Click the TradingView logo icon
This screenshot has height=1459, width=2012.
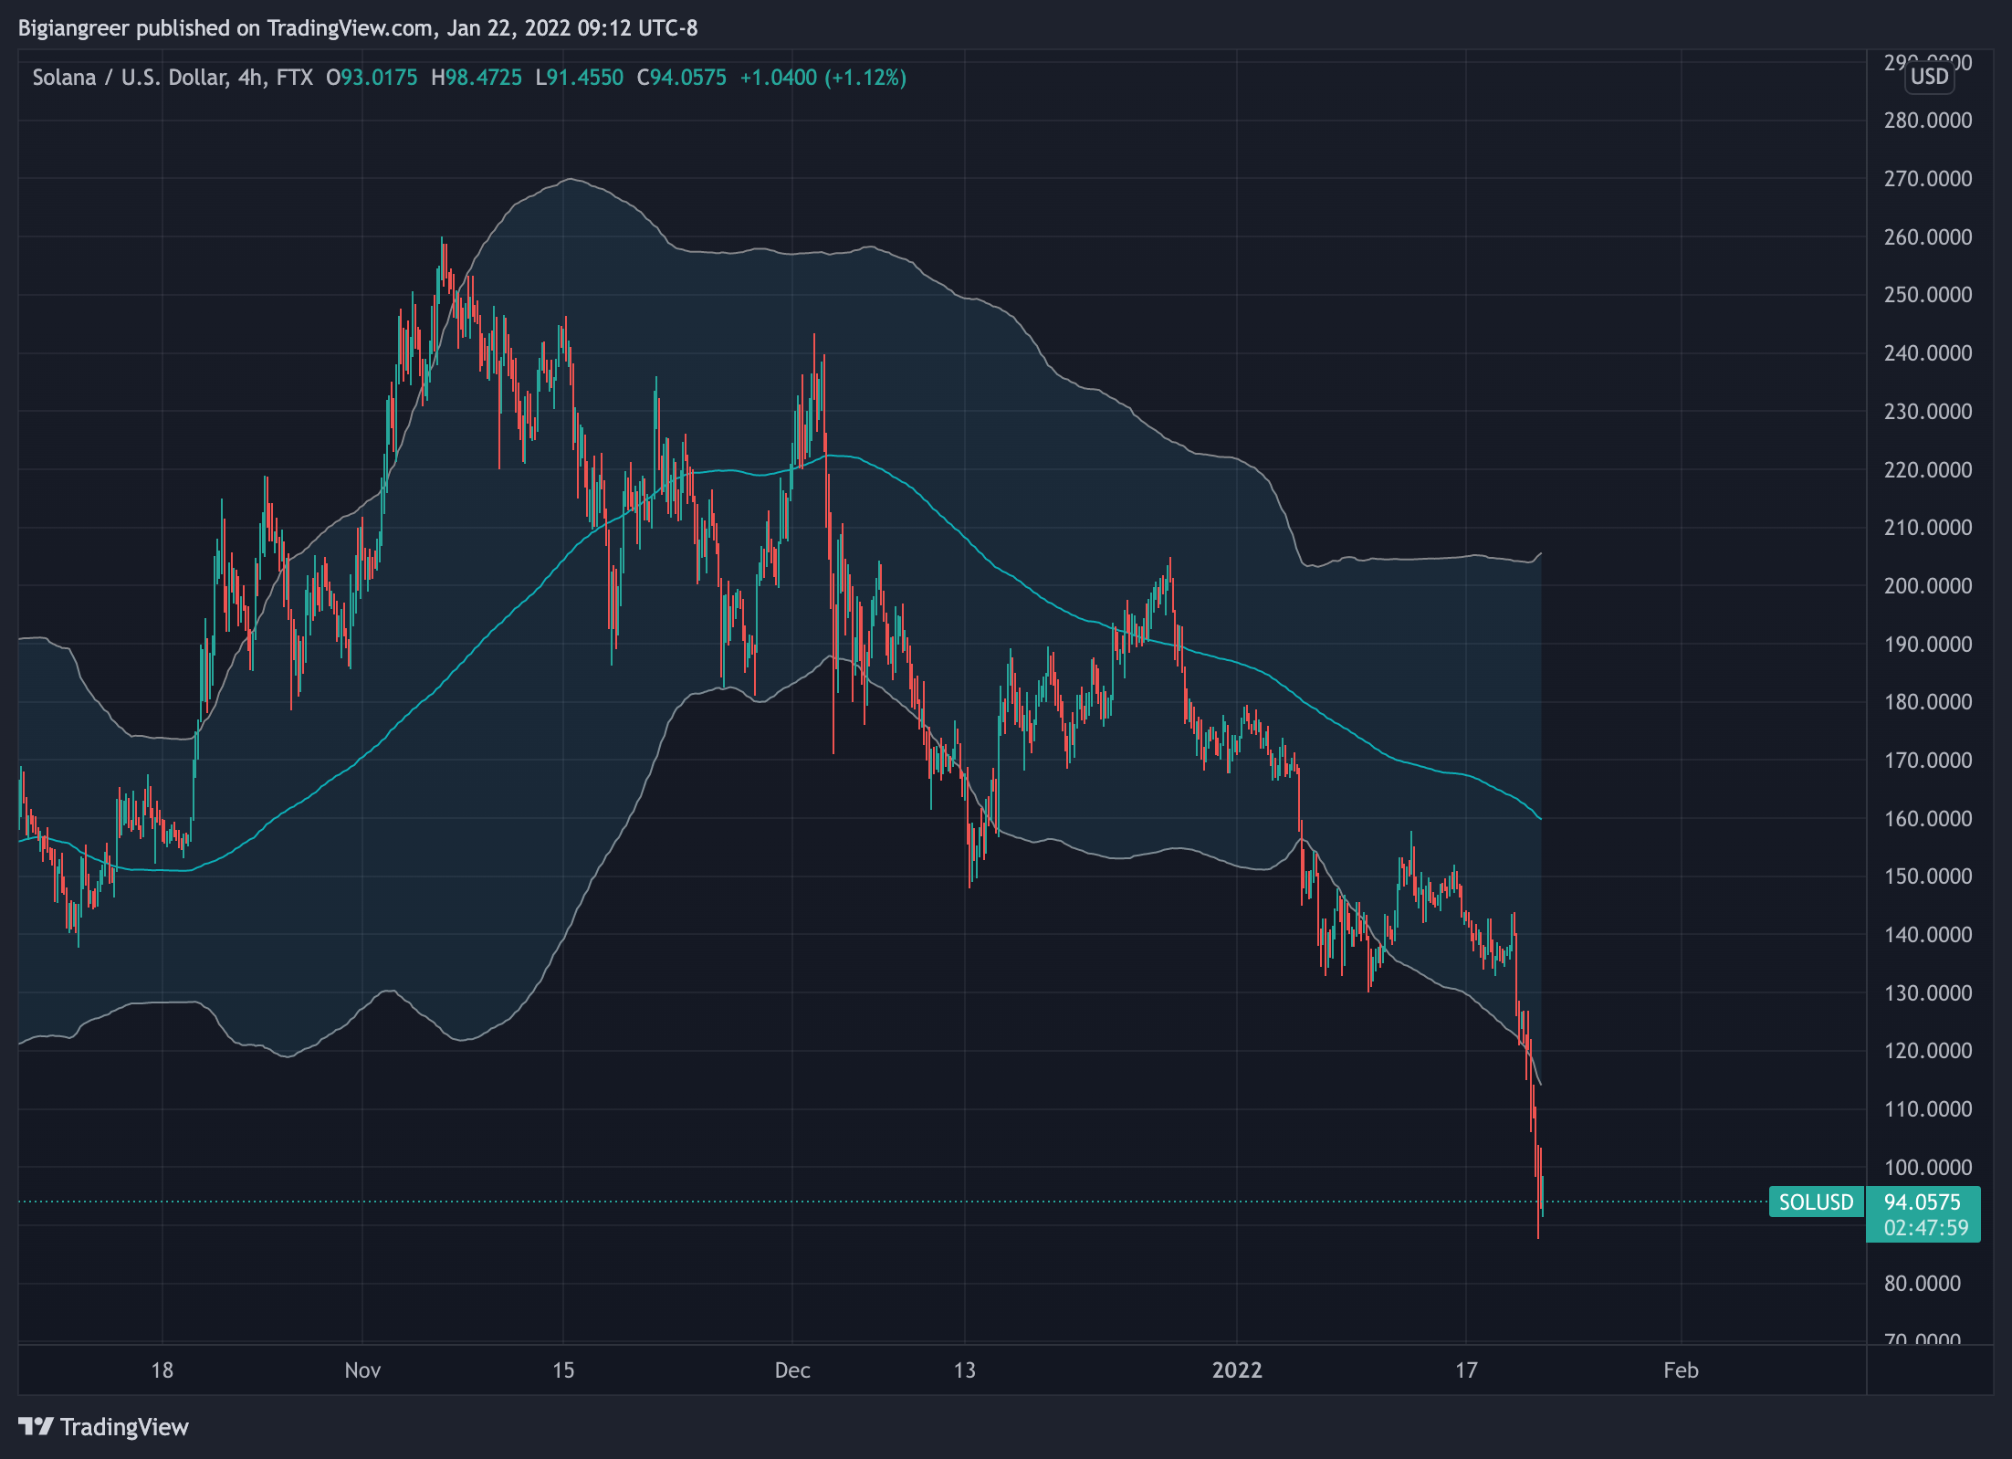click(x=37, y=1426)
